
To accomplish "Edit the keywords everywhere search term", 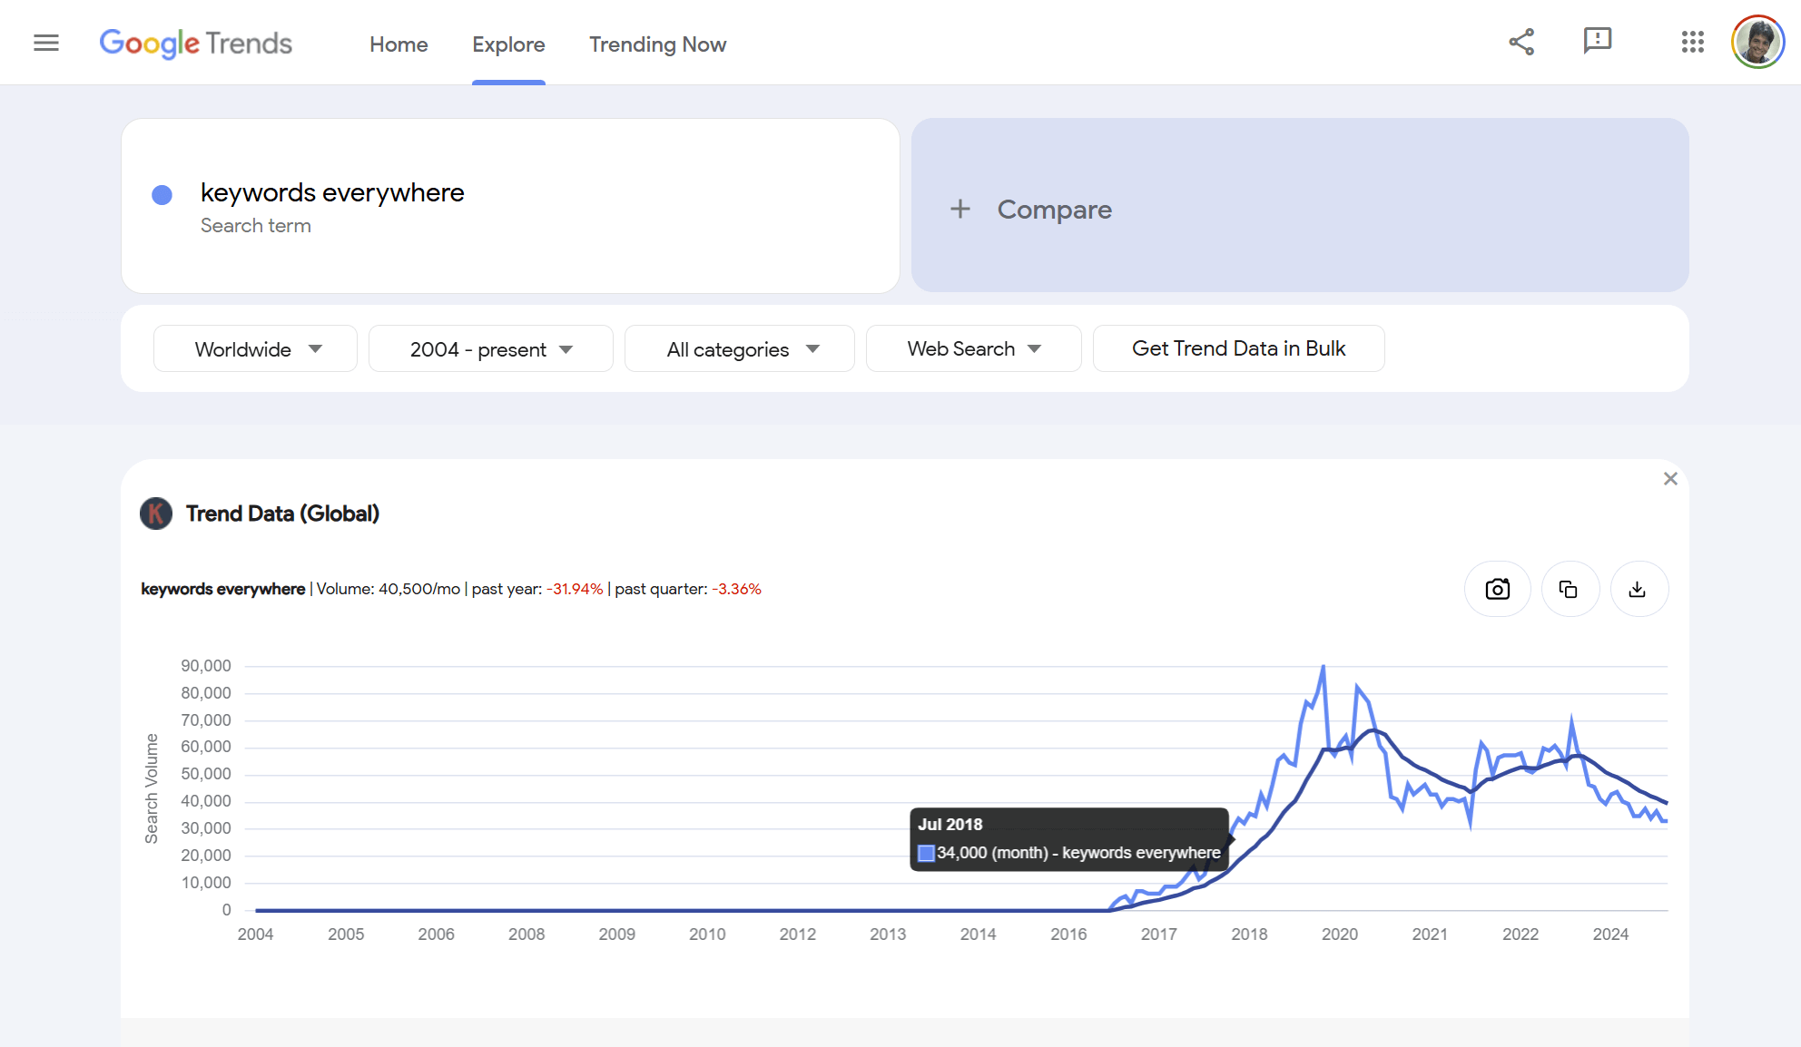I will coord(332,192).
